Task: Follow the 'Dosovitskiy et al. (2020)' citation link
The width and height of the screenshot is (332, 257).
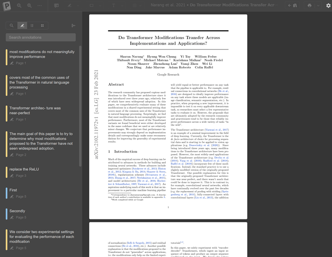Action: point(204,145)
